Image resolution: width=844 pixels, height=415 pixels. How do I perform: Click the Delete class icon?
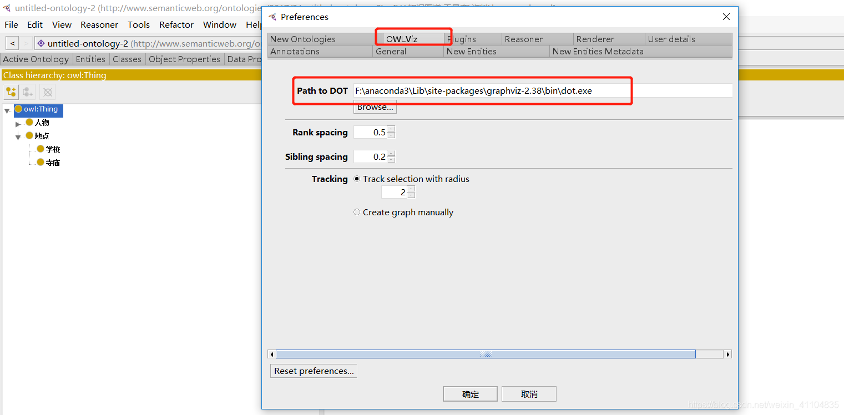pos(48,92)
